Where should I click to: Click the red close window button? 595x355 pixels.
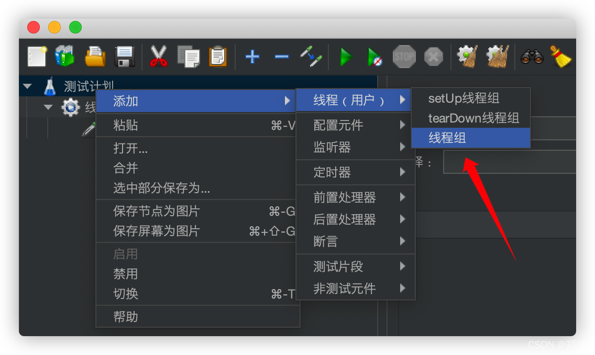[34, 27]
